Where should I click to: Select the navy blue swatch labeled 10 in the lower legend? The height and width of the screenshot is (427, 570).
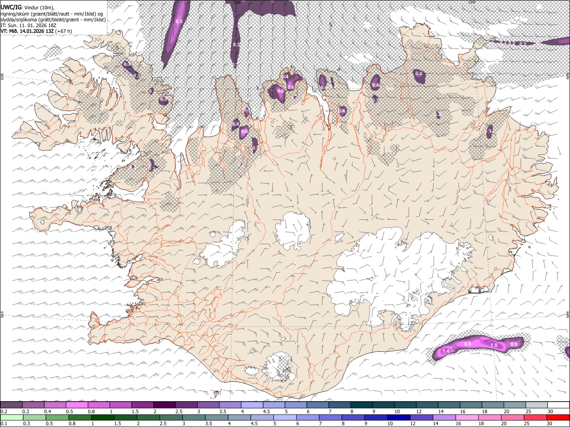(x=398, y=417)
